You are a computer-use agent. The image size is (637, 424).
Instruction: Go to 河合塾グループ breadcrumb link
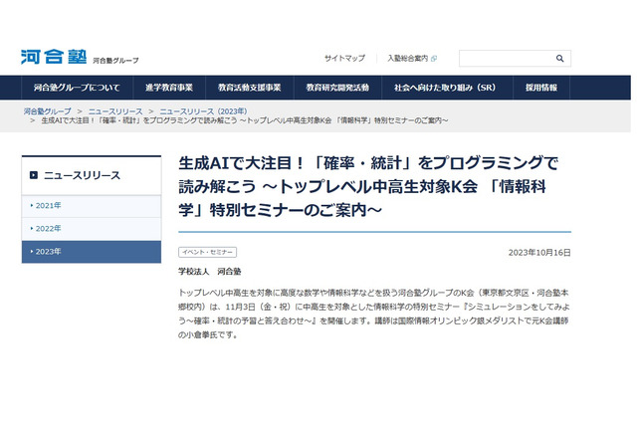(x=47, y=111)
